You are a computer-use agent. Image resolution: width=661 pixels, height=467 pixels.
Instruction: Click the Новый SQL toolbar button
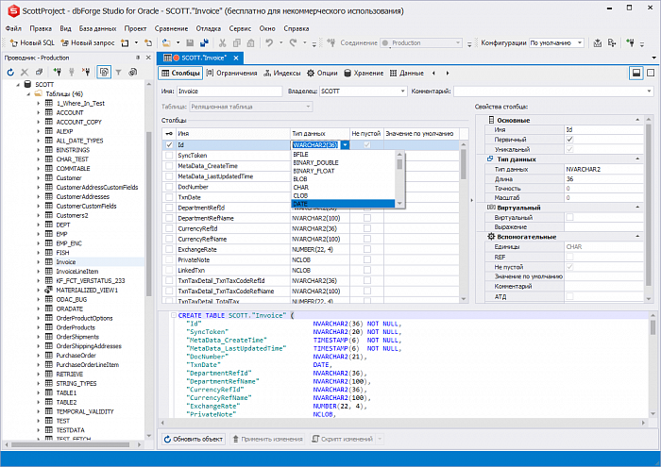tap(32, 43)
